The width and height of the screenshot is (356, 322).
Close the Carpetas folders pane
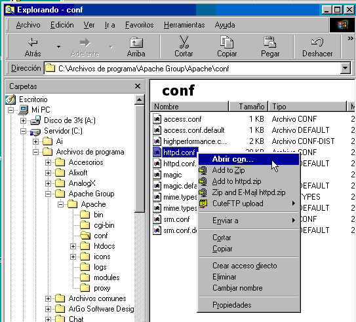click(138, 86)
